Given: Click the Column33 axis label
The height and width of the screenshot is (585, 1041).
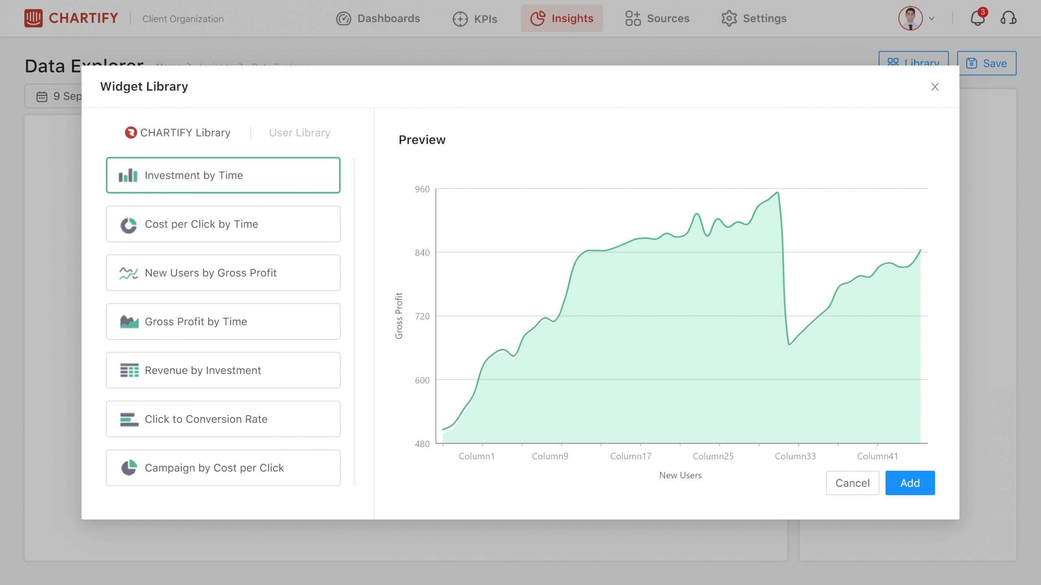Looking at the screenshot, I should click(x=795, y=456).
